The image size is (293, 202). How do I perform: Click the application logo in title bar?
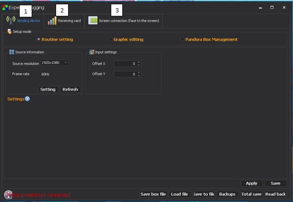pos(5,8)
